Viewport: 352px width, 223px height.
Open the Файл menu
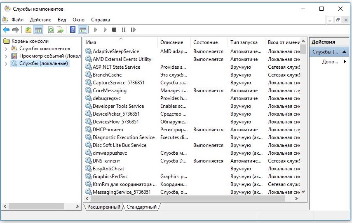click(17, 20)
